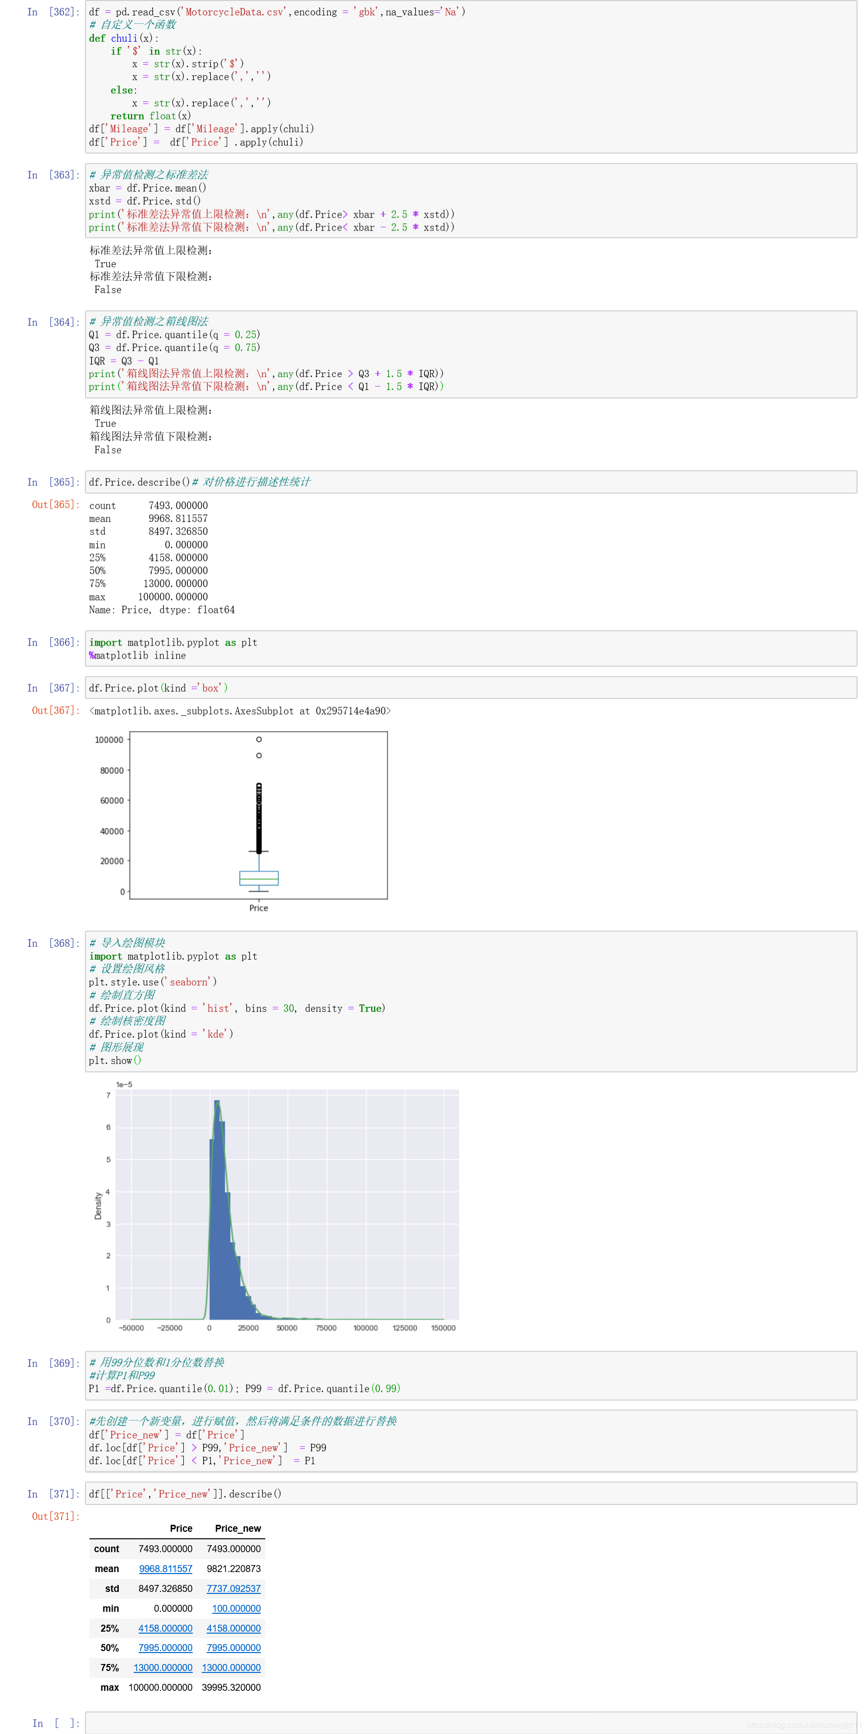The height and width of the screenshot is (1734, 866).
Task: Select the df.Price.describe() code cell
Action: pyautogui.click(x=471, y=482)
